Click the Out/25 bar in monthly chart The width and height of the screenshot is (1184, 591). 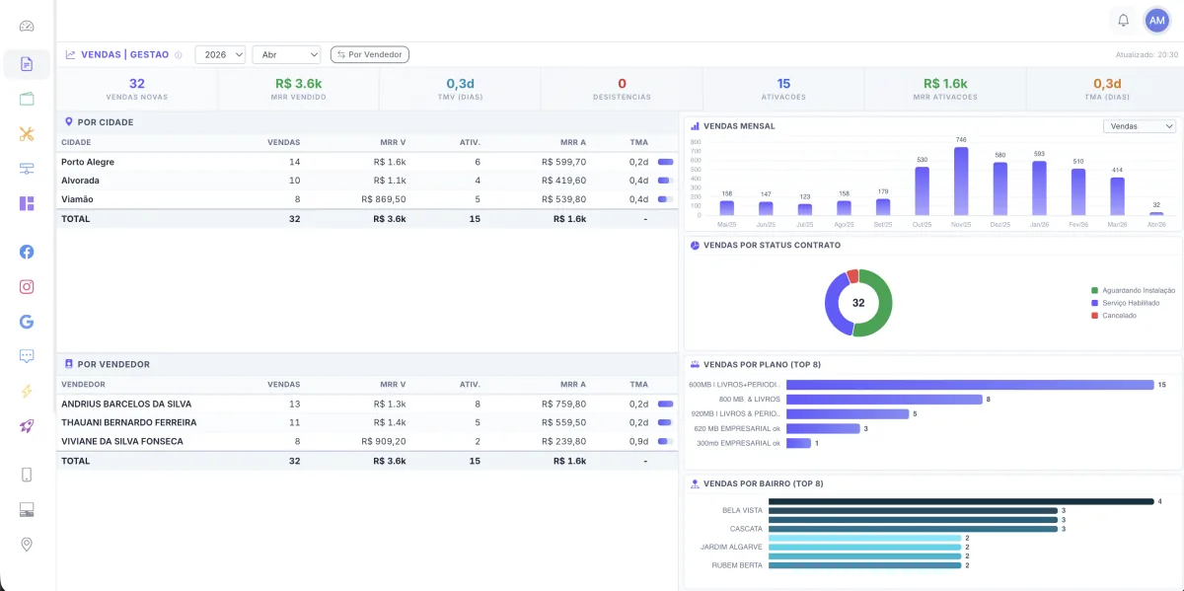922,190
